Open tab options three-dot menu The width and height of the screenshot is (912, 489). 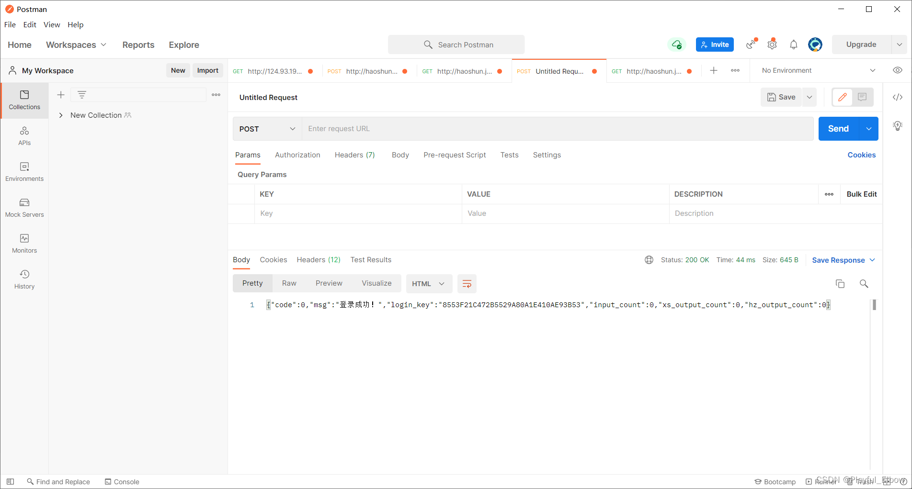(x=735, y=70)
